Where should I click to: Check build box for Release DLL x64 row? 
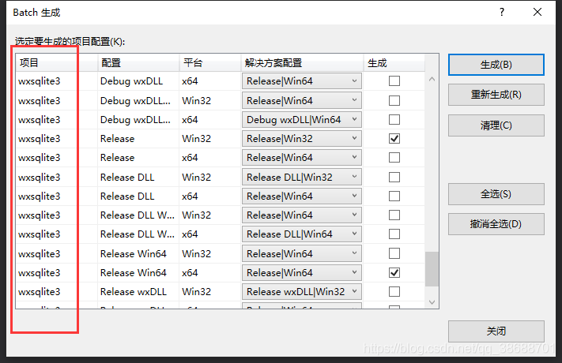click(x=394, y=196)
